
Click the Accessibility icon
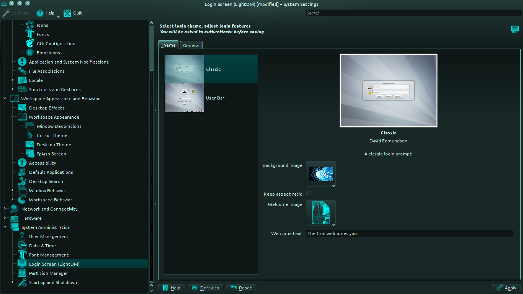click(x=22, y=163)
